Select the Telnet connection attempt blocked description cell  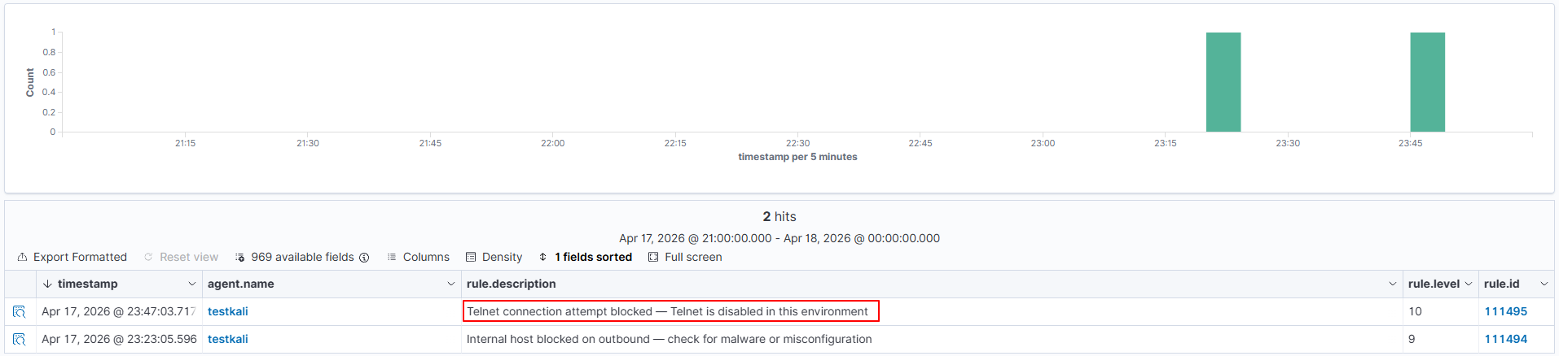[668, 312]
